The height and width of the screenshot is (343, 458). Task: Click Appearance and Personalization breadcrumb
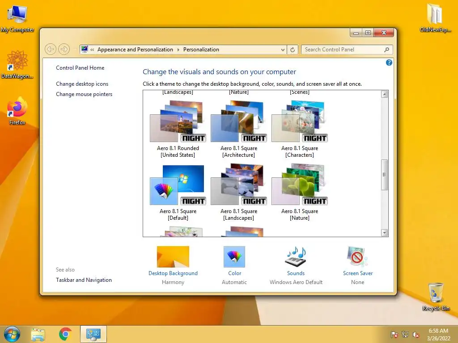[x=135, y=50]
